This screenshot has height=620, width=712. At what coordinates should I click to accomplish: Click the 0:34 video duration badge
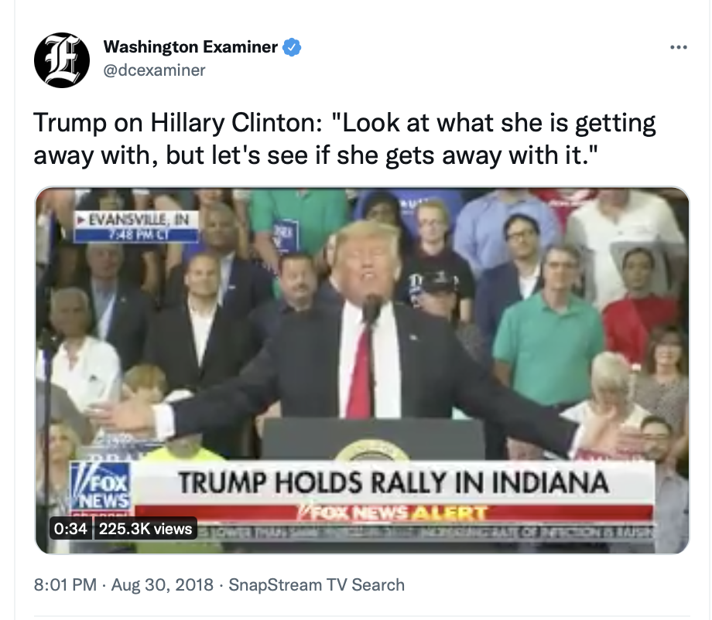pos(70,528)
